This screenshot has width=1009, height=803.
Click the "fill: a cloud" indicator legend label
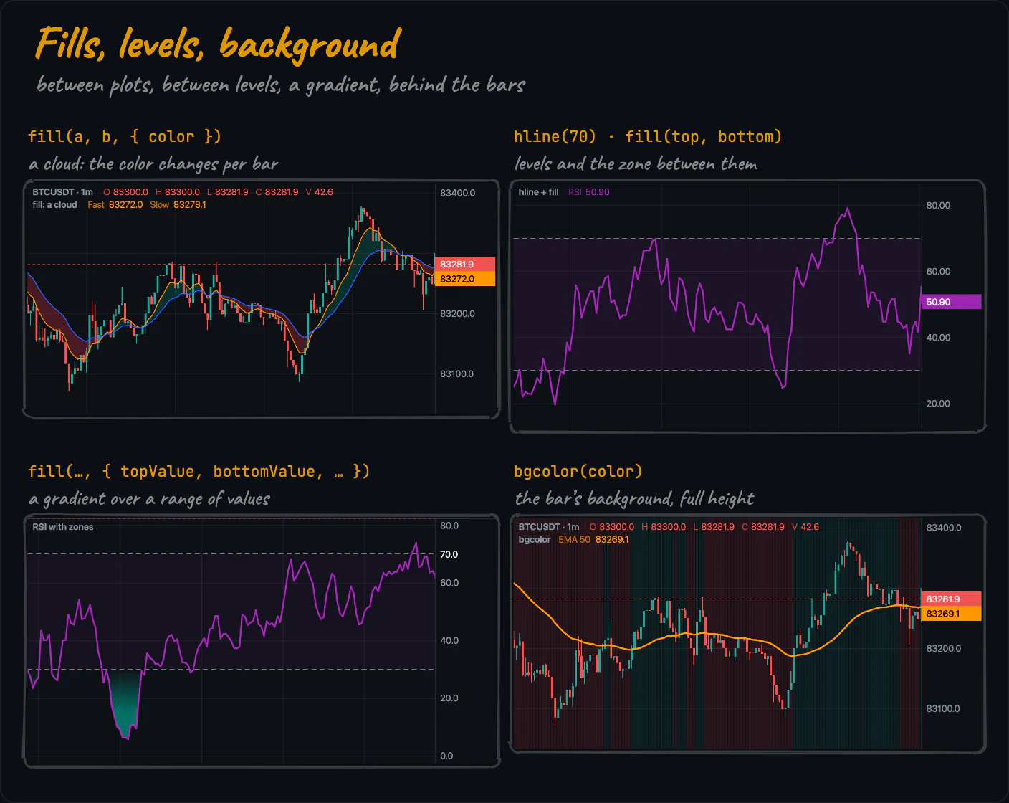[x=54, y=205]
